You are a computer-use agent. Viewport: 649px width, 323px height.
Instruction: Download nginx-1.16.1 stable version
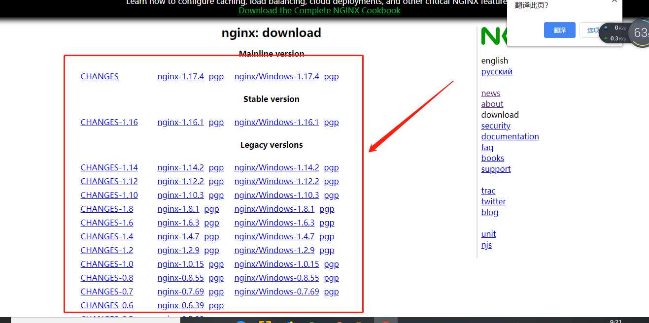pyautogui.click(x=181, y=122)
